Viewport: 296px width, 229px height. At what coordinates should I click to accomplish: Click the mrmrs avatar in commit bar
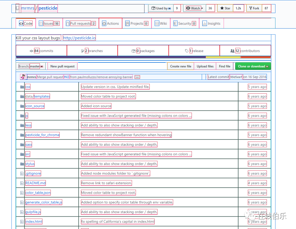pyautogui.click(x=23, y=77)
